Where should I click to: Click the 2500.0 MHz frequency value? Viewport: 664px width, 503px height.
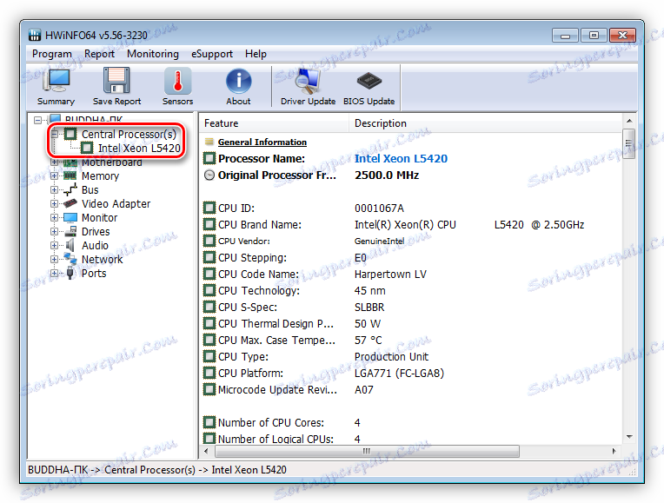387,175
